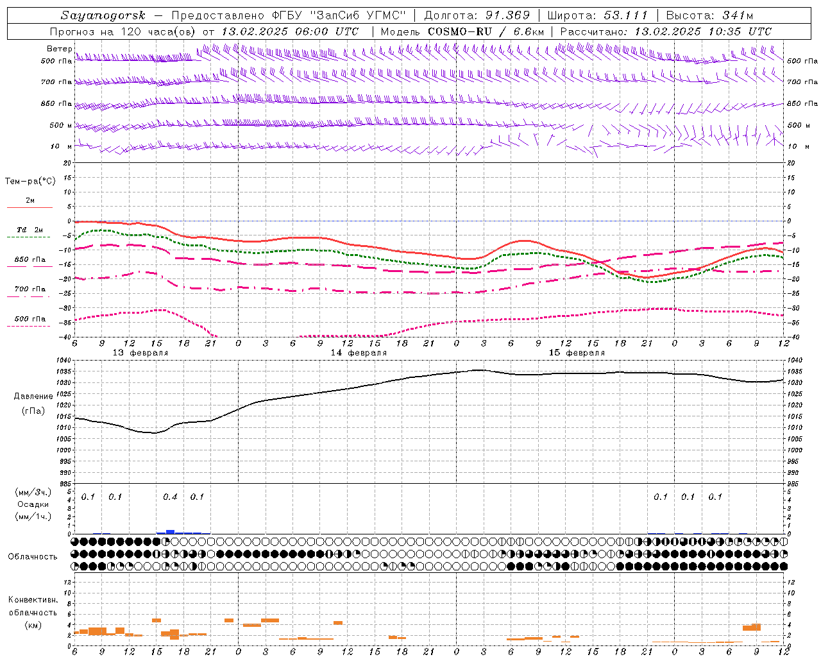
Task: Click the 'Широта: 53.111' value
Action: pos(598,15)
